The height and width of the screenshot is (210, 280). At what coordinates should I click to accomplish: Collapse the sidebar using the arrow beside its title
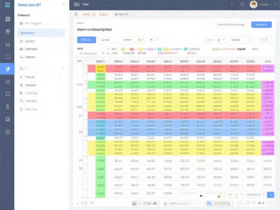63,5
